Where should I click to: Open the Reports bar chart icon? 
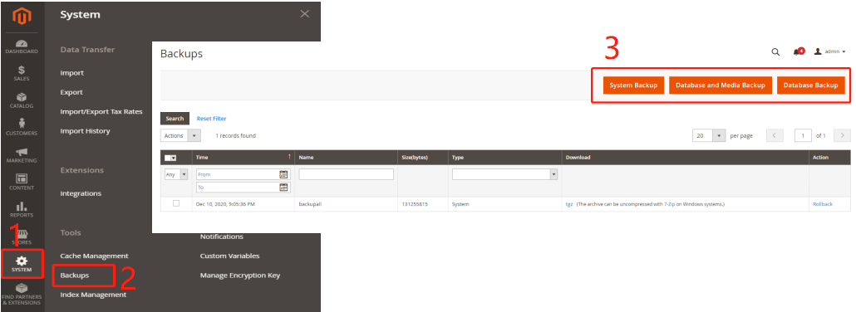click(22, 206)
